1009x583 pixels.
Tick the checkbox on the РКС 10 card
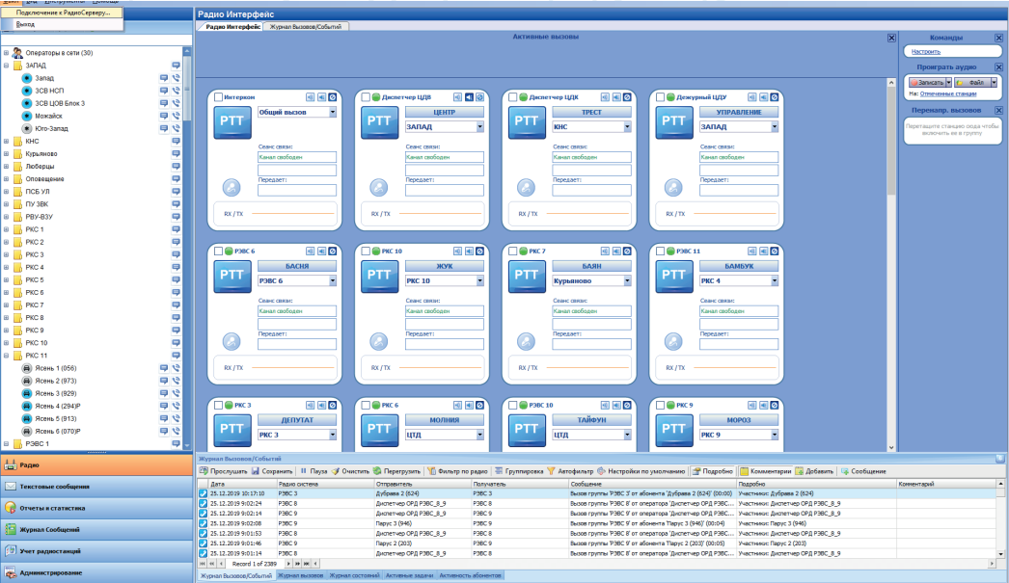(x=366, y=252)
